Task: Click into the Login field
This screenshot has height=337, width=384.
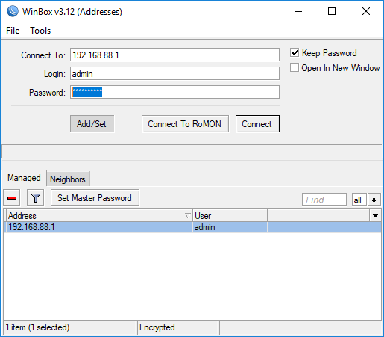Action: click(x=174, y=73)
